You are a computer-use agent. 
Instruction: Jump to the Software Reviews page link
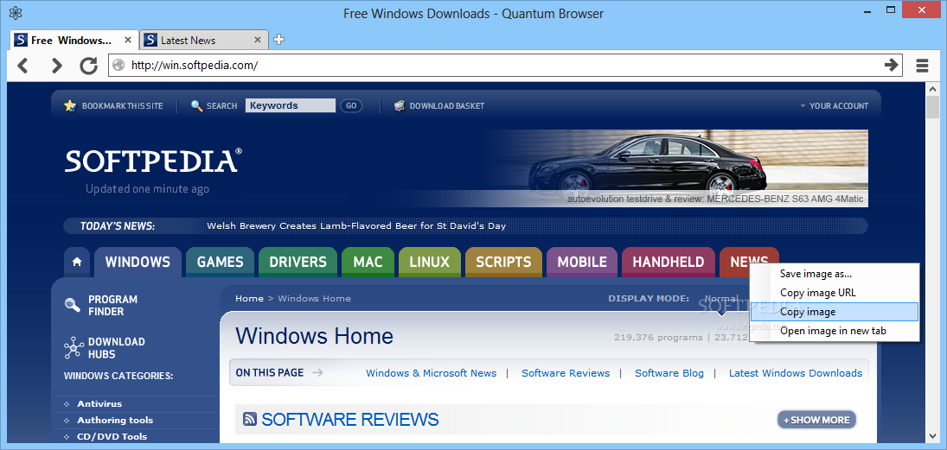coord(566,373)
